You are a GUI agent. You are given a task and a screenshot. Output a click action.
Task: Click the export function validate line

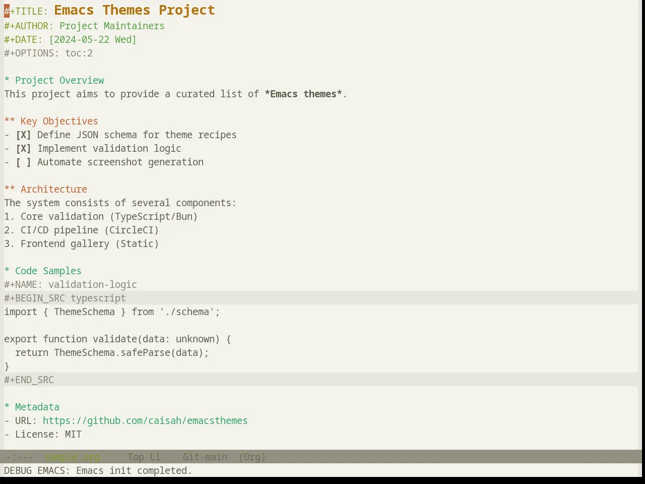pos(117,339)
